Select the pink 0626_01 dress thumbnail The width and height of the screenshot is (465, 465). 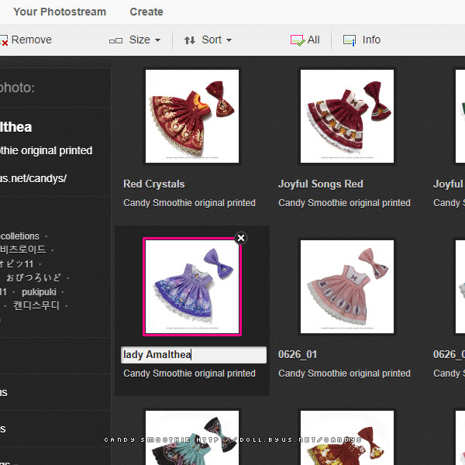tap(347, 287)
